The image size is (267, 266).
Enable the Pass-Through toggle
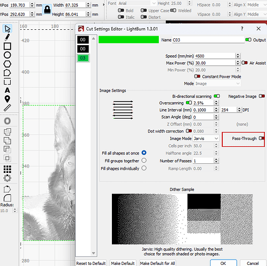(x=262, y=138)
